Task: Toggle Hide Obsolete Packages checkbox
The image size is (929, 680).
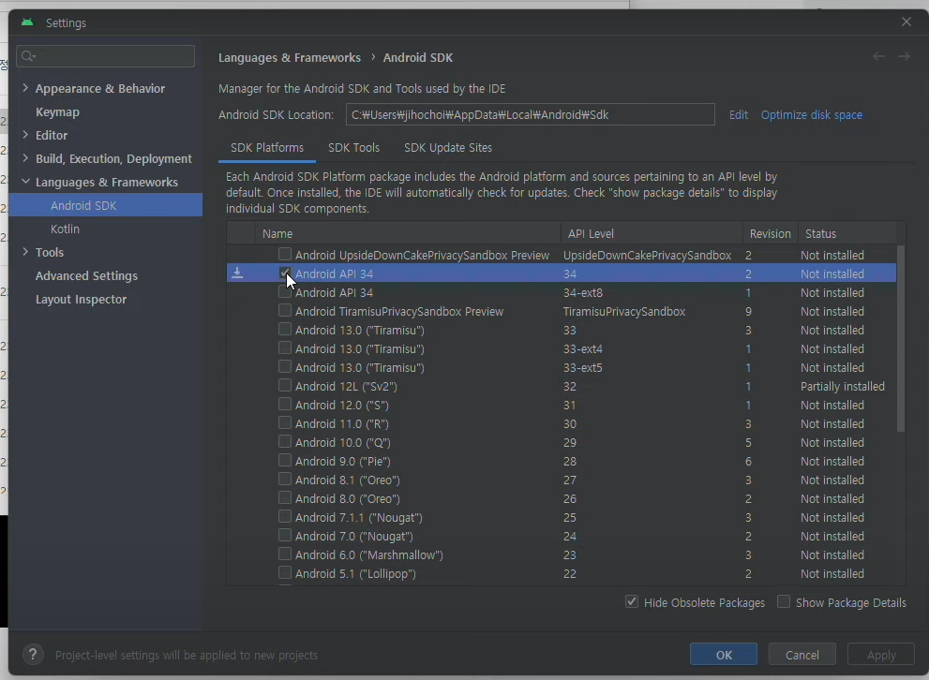Action: tap(632, 602)
